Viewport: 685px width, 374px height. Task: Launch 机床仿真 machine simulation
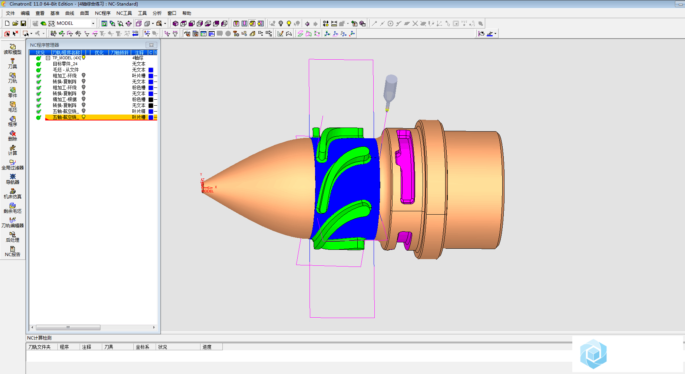click(x=13, y=193)
